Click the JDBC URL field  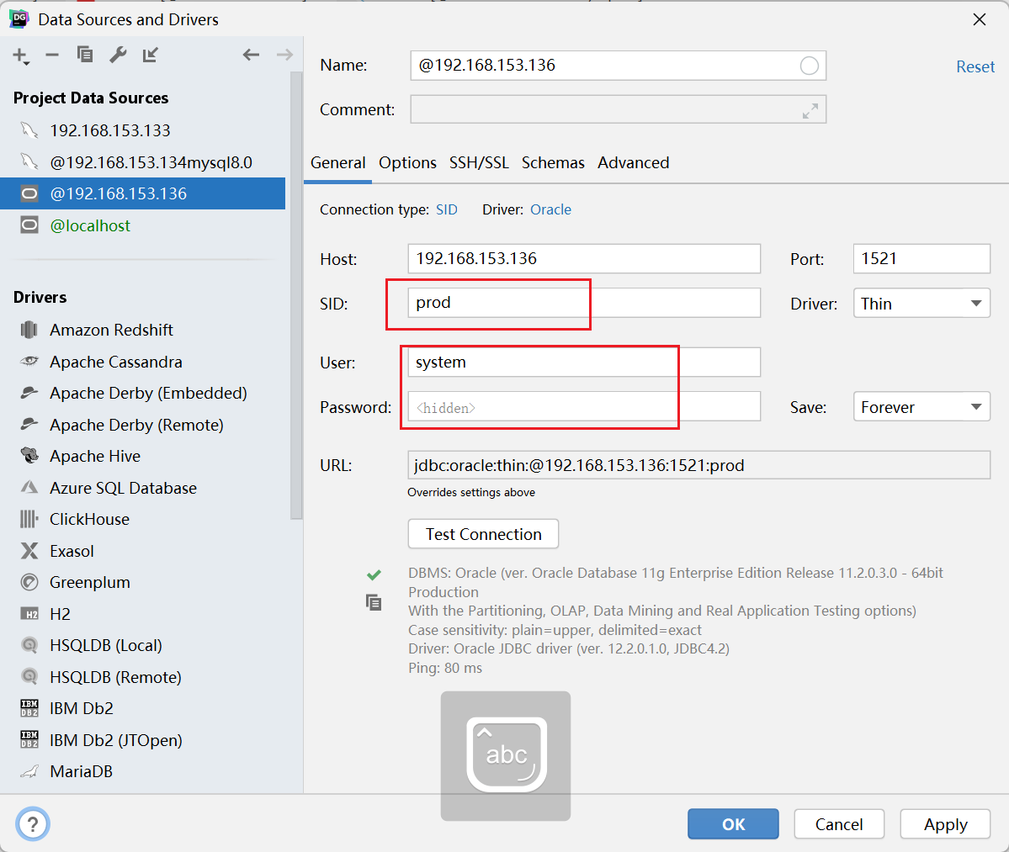698,466
